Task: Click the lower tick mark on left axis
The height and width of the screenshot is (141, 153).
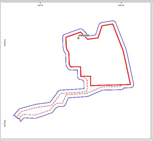Action: pyautogui.click(x=2, y=124)
